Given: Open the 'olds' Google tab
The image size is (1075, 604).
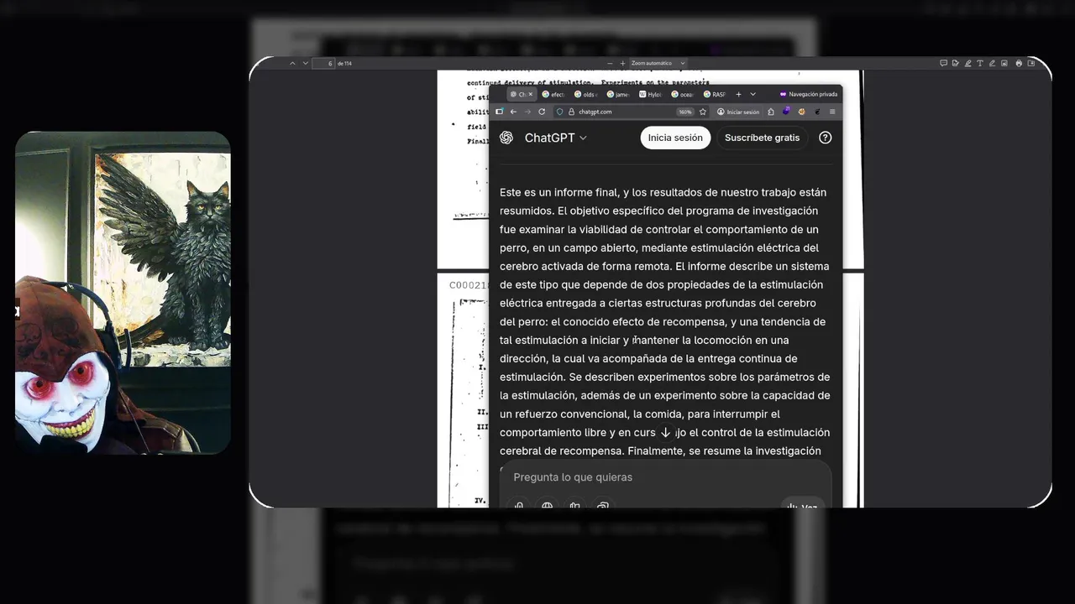Looking at the screenshot, I should [585, 95].
